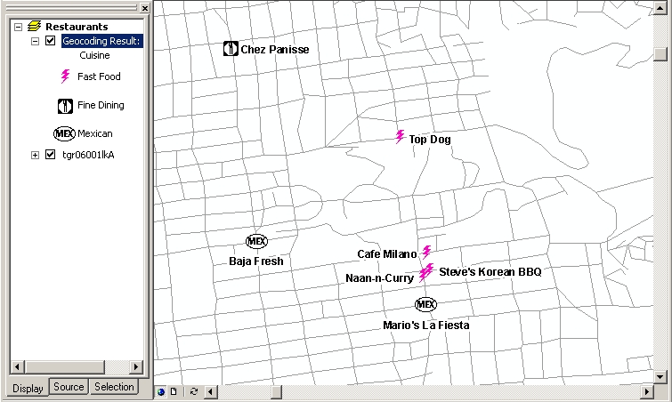Close the table of contents panel
672x402 pixels.
(143, 8)
